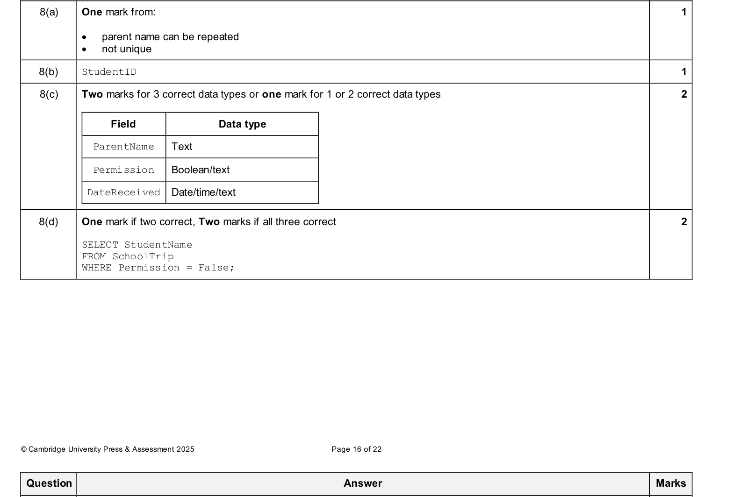The width and height of the screenshot is (733, 497).
Task: Click the 'FROM SchoolTrip' line
Action: click(128, 256)
